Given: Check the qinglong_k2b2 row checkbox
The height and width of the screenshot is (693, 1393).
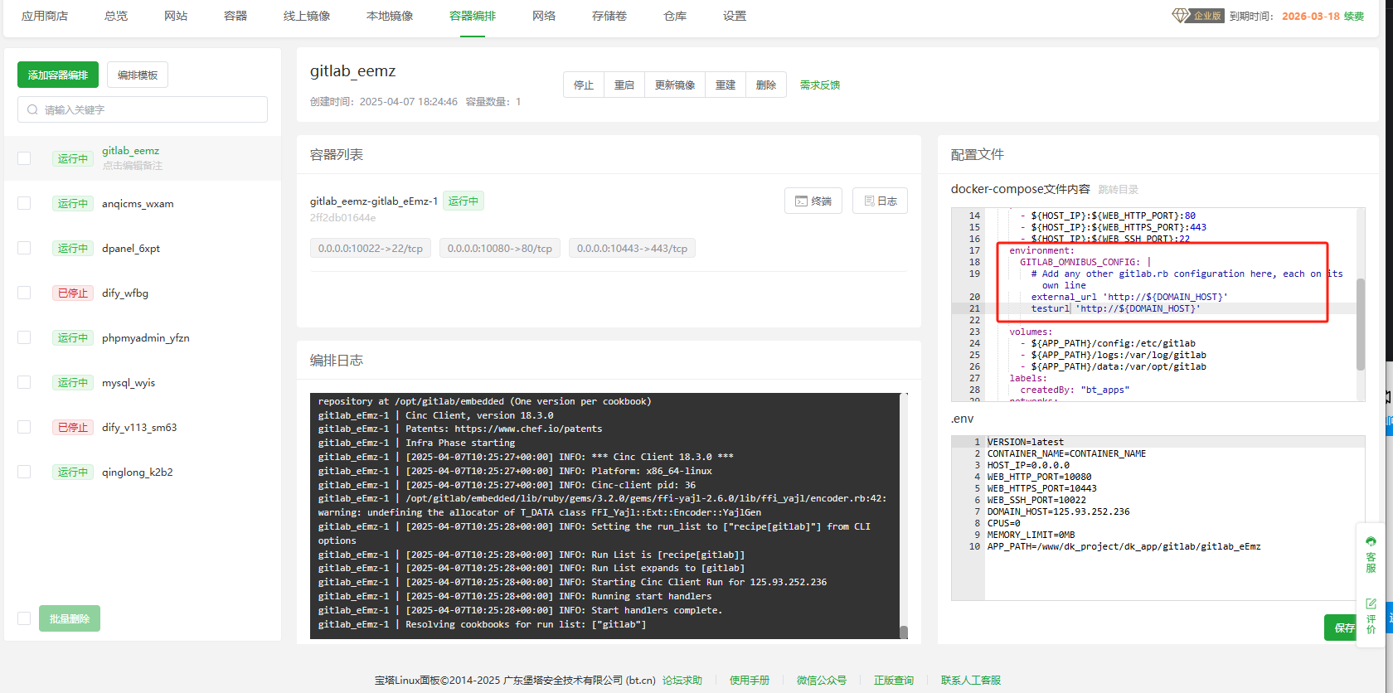Looking at the screenshot, I should (24, 472).
